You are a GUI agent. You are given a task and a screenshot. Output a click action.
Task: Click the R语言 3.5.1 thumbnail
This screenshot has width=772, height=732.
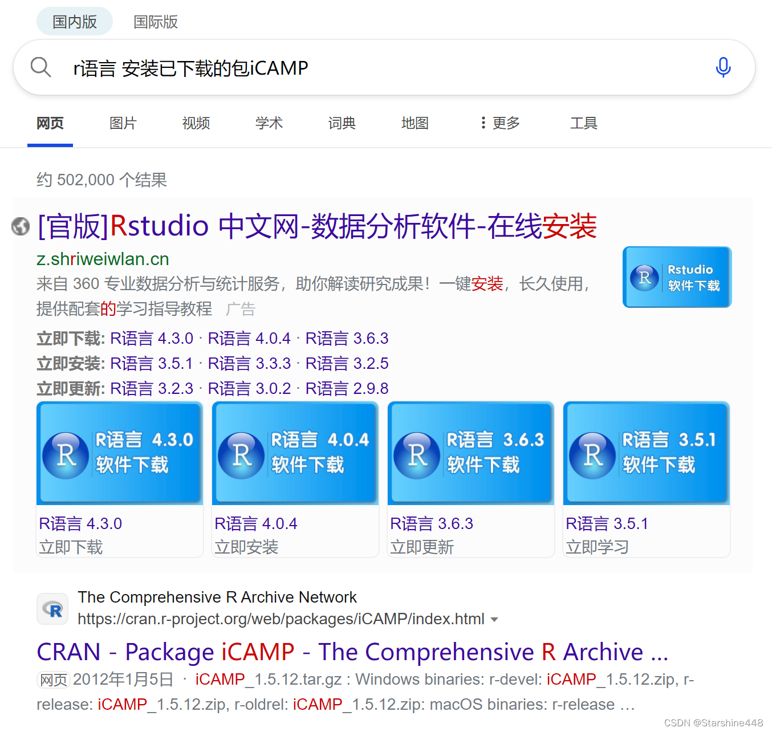click(645, 453)
